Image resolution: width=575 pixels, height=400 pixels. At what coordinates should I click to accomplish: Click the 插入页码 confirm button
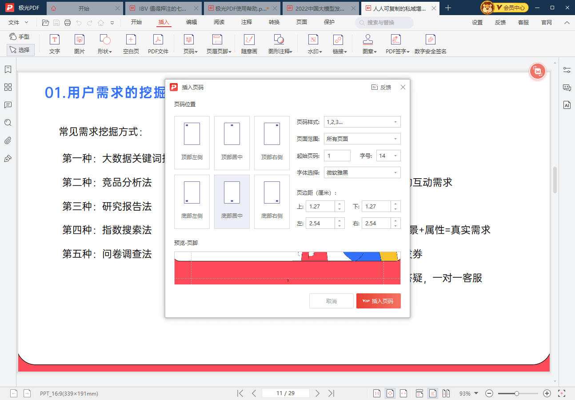click(379, 301)
